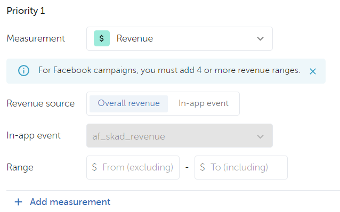This screenshot has width=340, height=212.
Task: Open the Revenue measurement combo box
Action: click(180, 38)
